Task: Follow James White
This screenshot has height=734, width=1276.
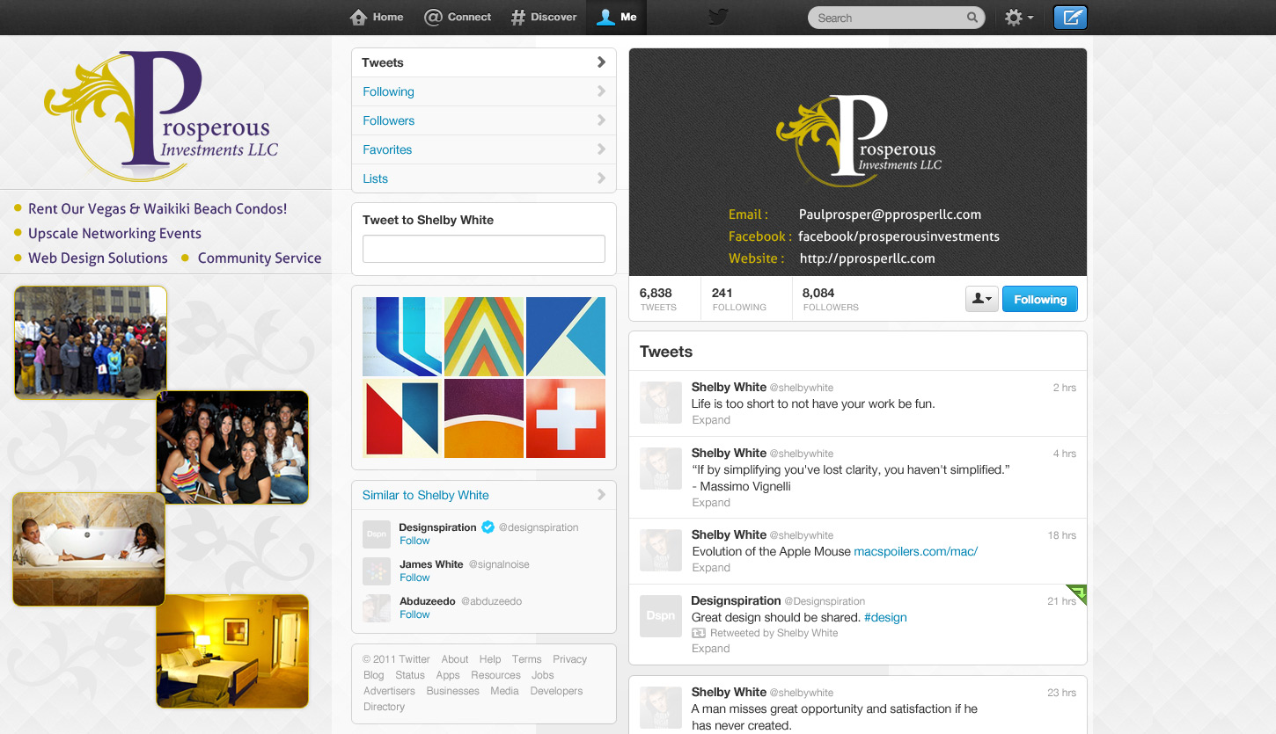Action: [x=414, y=578]
